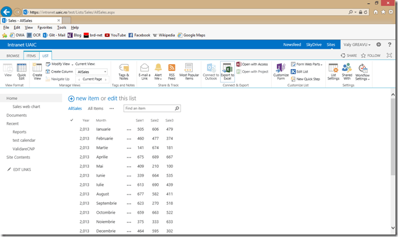Click Create Column in ribbon

(59, 72)
